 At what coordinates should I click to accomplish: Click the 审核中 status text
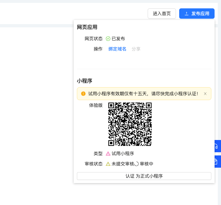tap(147, 164)
